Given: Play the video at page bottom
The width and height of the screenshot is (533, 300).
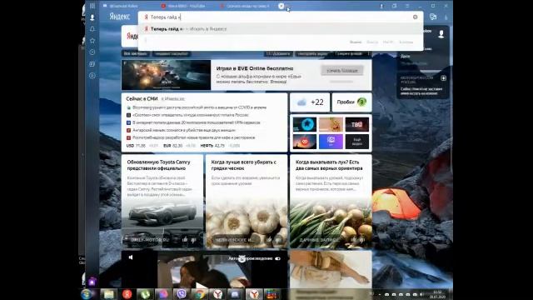Looking at the screenshot, I should click(201, 285).
